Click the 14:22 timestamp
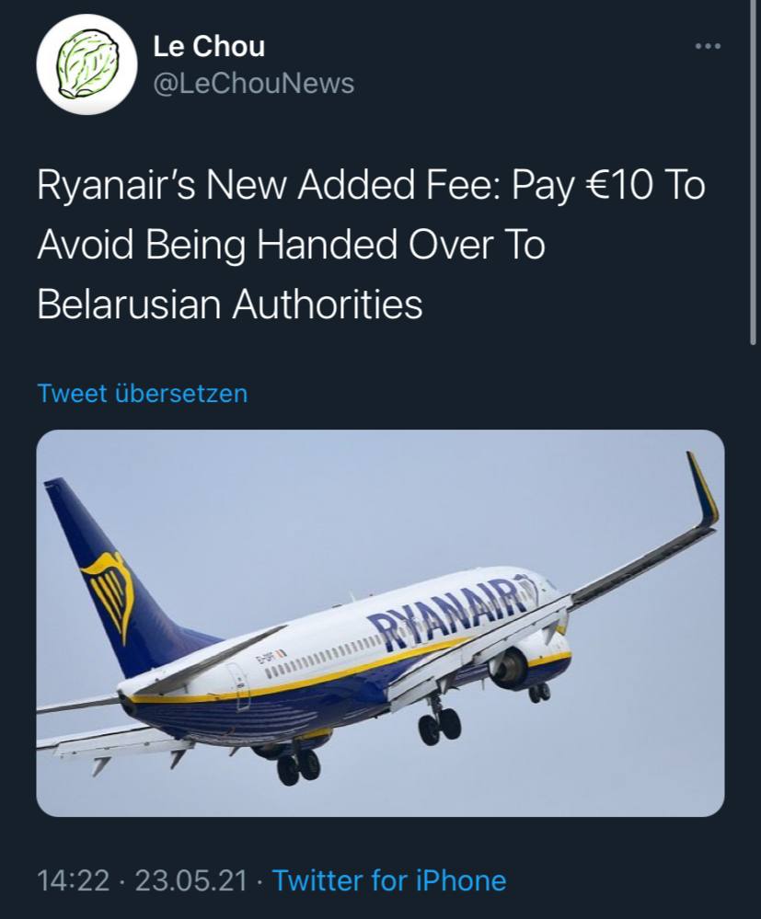This screenshot has width=761, height=919. 74,880
